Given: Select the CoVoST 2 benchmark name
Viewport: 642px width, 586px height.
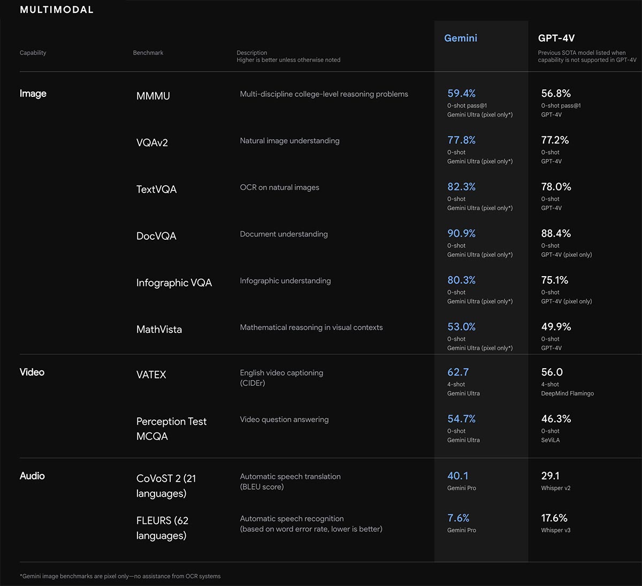Looking at the screenshot, I should (166, 486).
